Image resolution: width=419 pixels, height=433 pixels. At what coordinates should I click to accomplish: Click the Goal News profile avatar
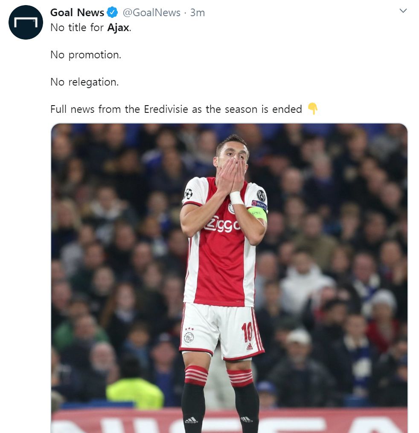pyautogui.click(x=26, y=22)
